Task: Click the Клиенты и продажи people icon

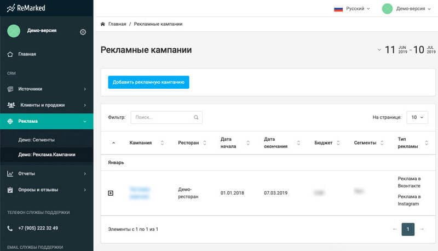Action: (11, 105)
